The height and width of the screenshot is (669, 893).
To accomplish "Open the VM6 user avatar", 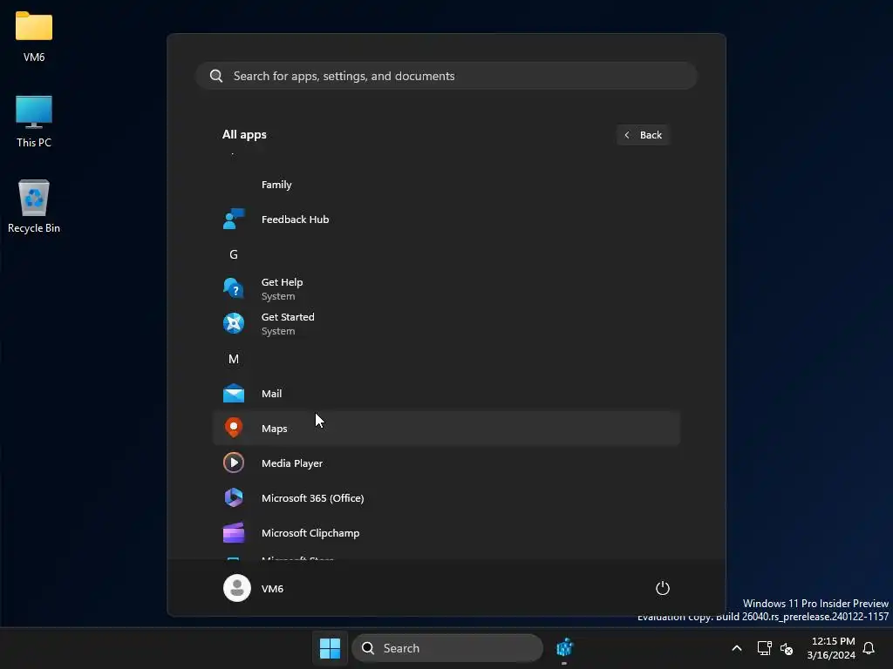I will pyautogui.click(x=237, y=588).
